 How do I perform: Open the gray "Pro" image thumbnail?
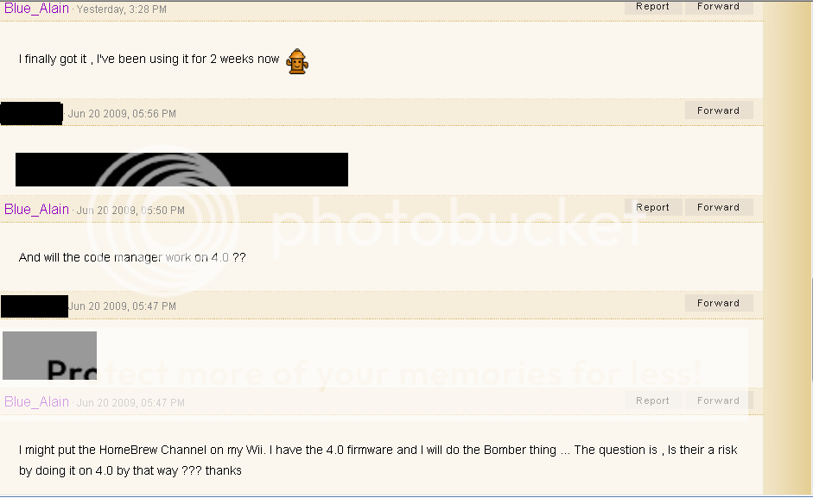(x=50, y=356)
